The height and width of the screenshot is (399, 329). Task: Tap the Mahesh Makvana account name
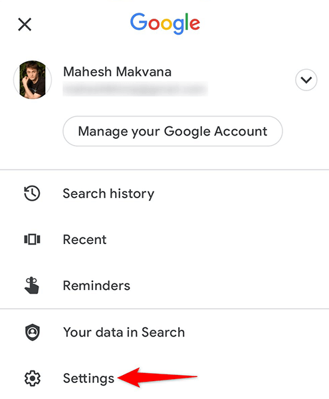click(x=117, y=72)
